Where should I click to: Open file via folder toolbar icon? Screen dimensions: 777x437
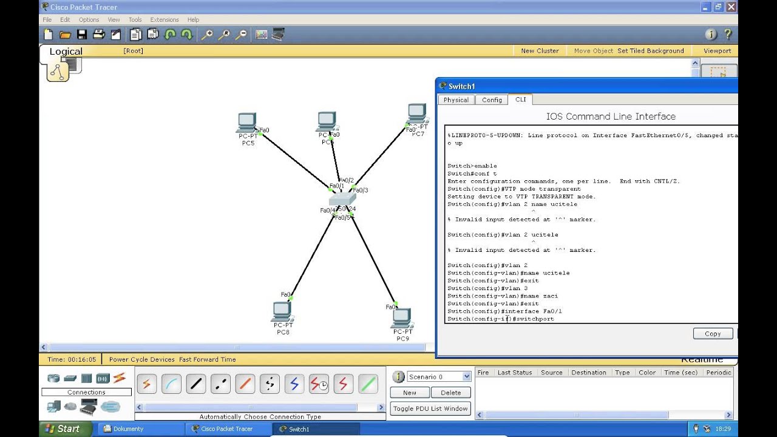(x=65, y=35)
